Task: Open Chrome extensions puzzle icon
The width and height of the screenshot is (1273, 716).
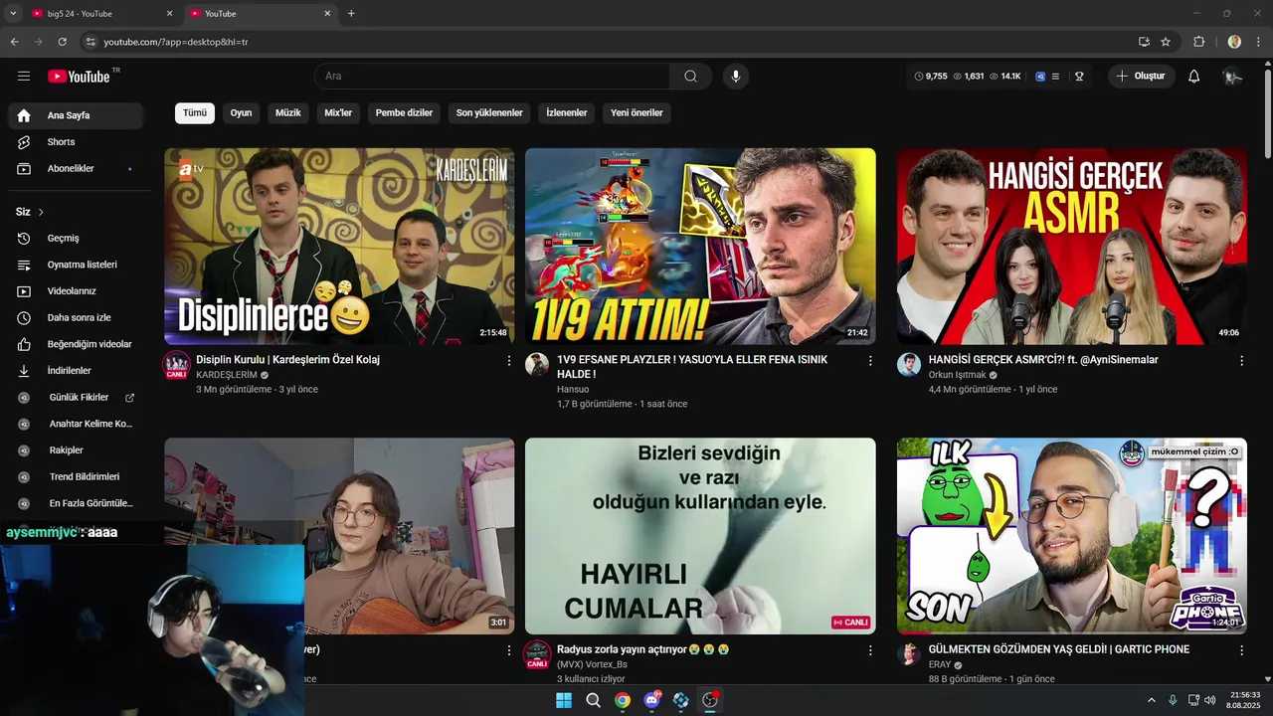Action: point(1198,42)
